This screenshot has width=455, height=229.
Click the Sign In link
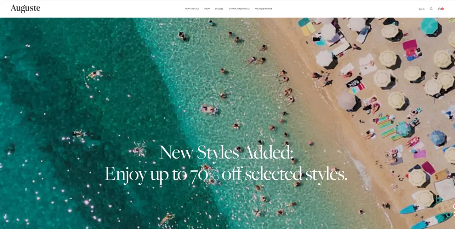[421, 9]
